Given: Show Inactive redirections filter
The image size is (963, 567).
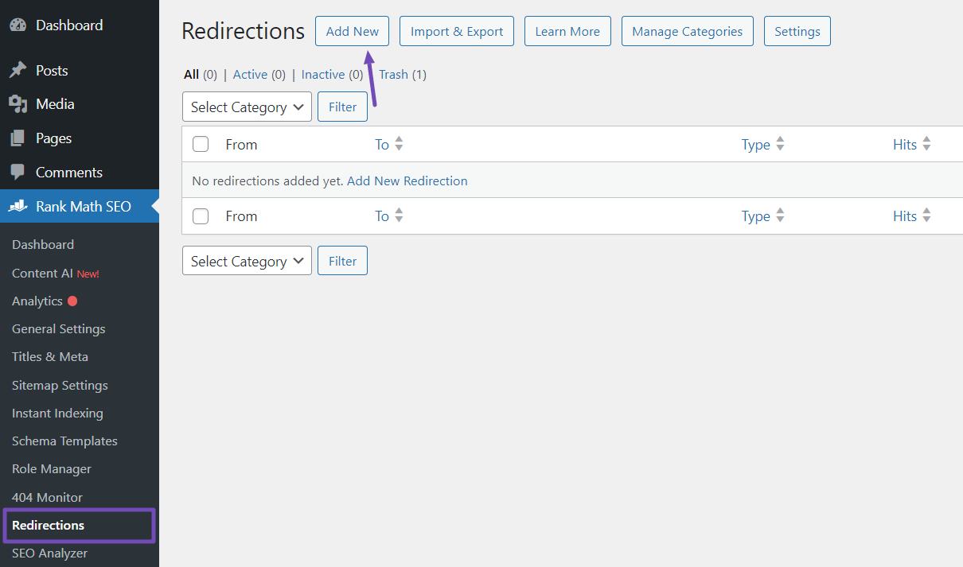Looking at the screenshot, I should click(323, 75).
